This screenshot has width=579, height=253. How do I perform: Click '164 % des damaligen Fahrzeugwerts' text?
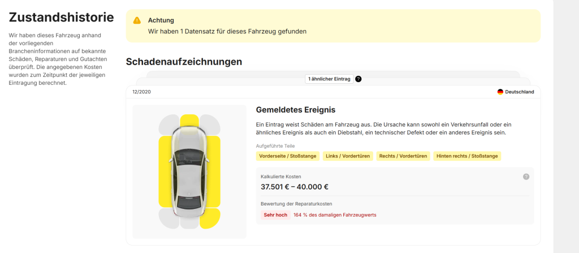click(335, 215)
